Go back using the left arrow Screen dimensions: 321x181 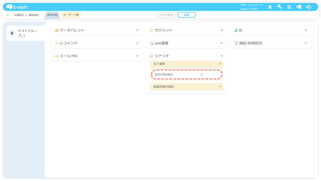(8, 15)
